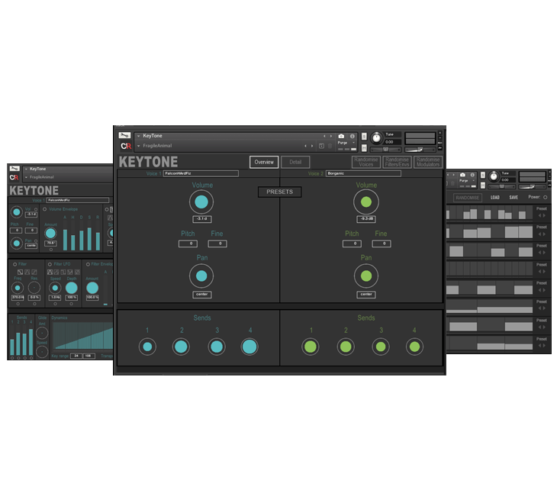
Task: Click the Tune knob in the center header
Action: pyautogui.click(x=375, y=138)
